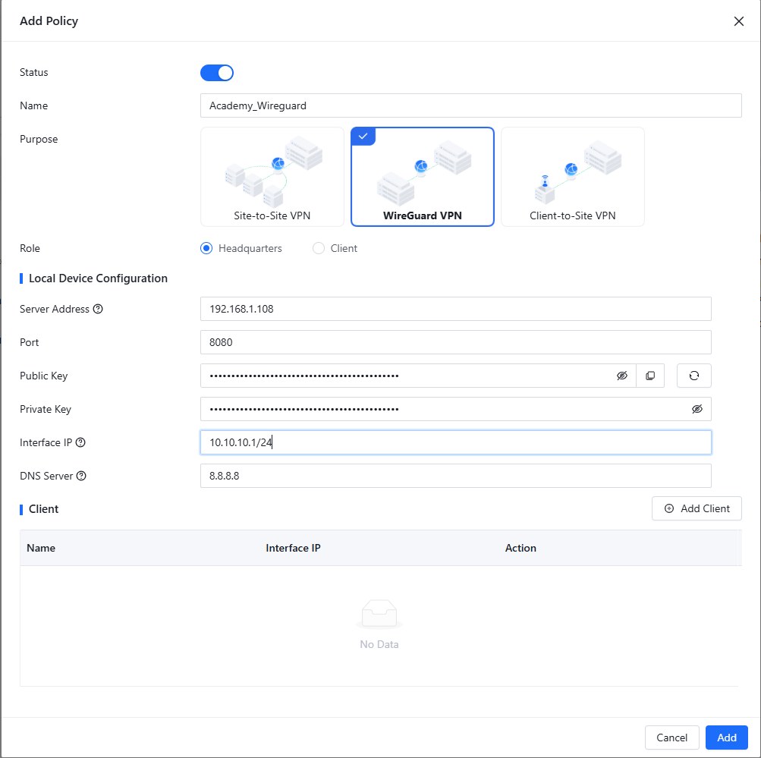Click the Add button to save policy

(727, 738)
